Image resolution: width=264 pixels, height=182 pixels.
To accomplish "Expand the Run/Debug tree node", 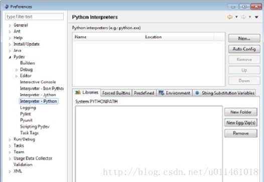I will click(10, 139).
